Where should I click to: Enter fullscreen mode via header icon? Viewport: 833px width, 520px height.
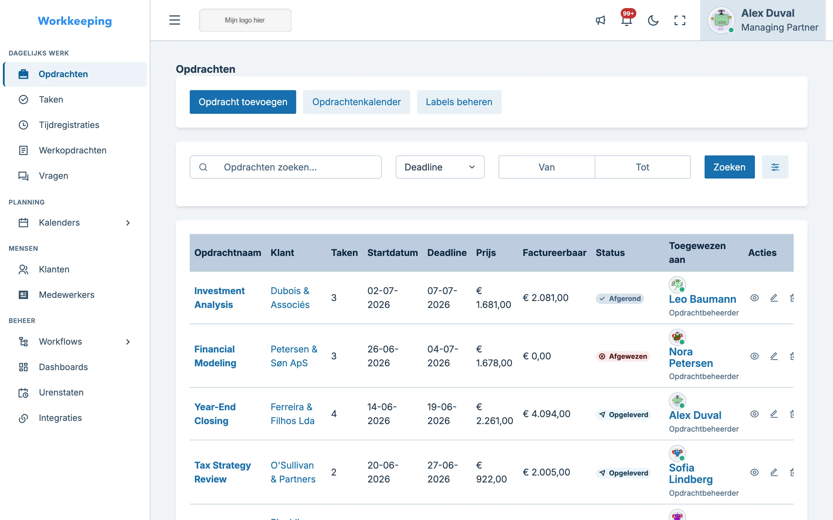tap(679, 20)
